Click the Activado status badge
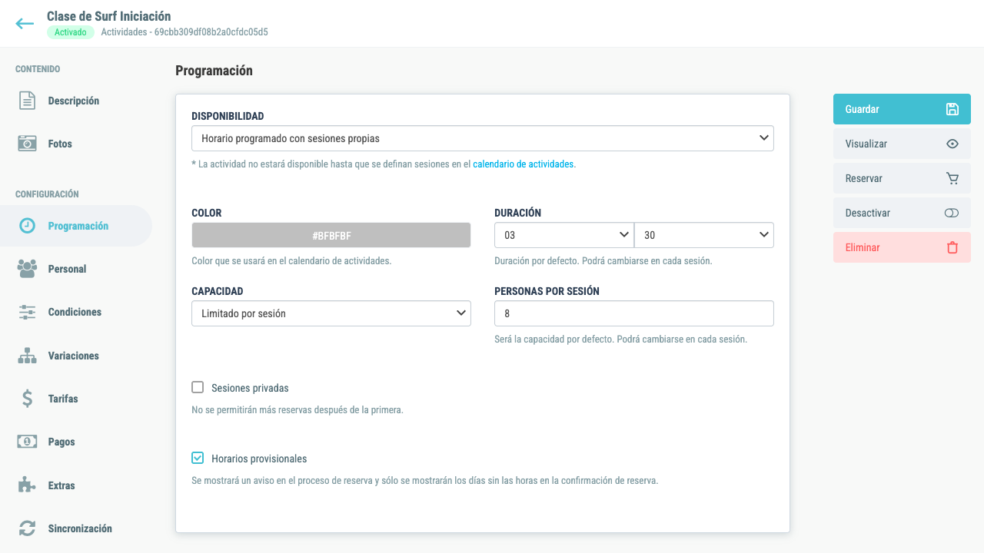The width and height of the screenshot is (984, 553). (x=71, y=32)
